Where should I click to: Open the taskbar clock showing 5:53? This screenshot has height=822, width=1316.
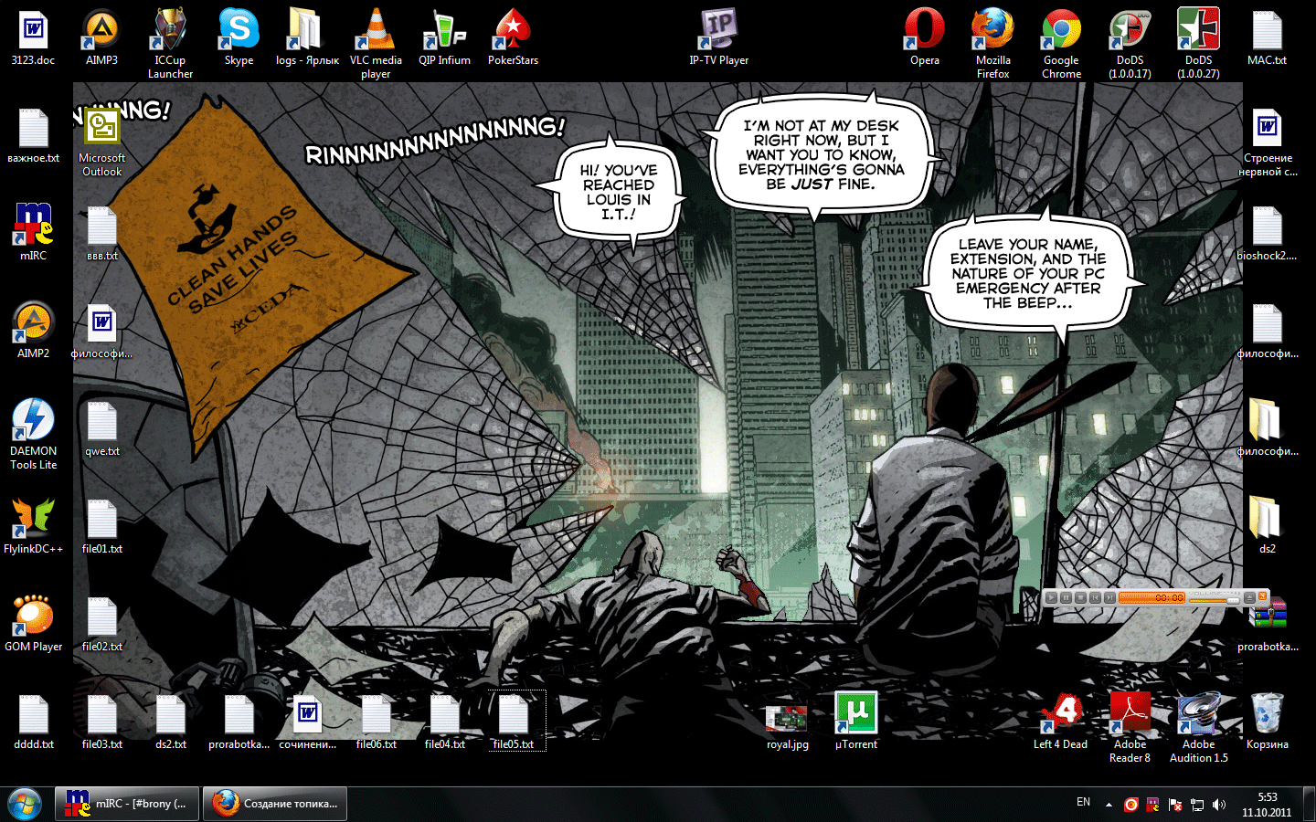tap(1267, 805)
